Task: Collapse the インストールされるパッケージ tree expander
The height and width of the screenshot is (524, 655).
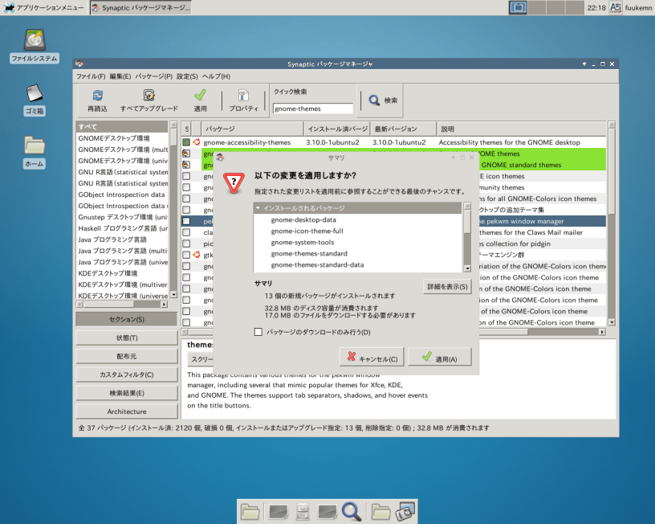Action: (x=258, y=208)
